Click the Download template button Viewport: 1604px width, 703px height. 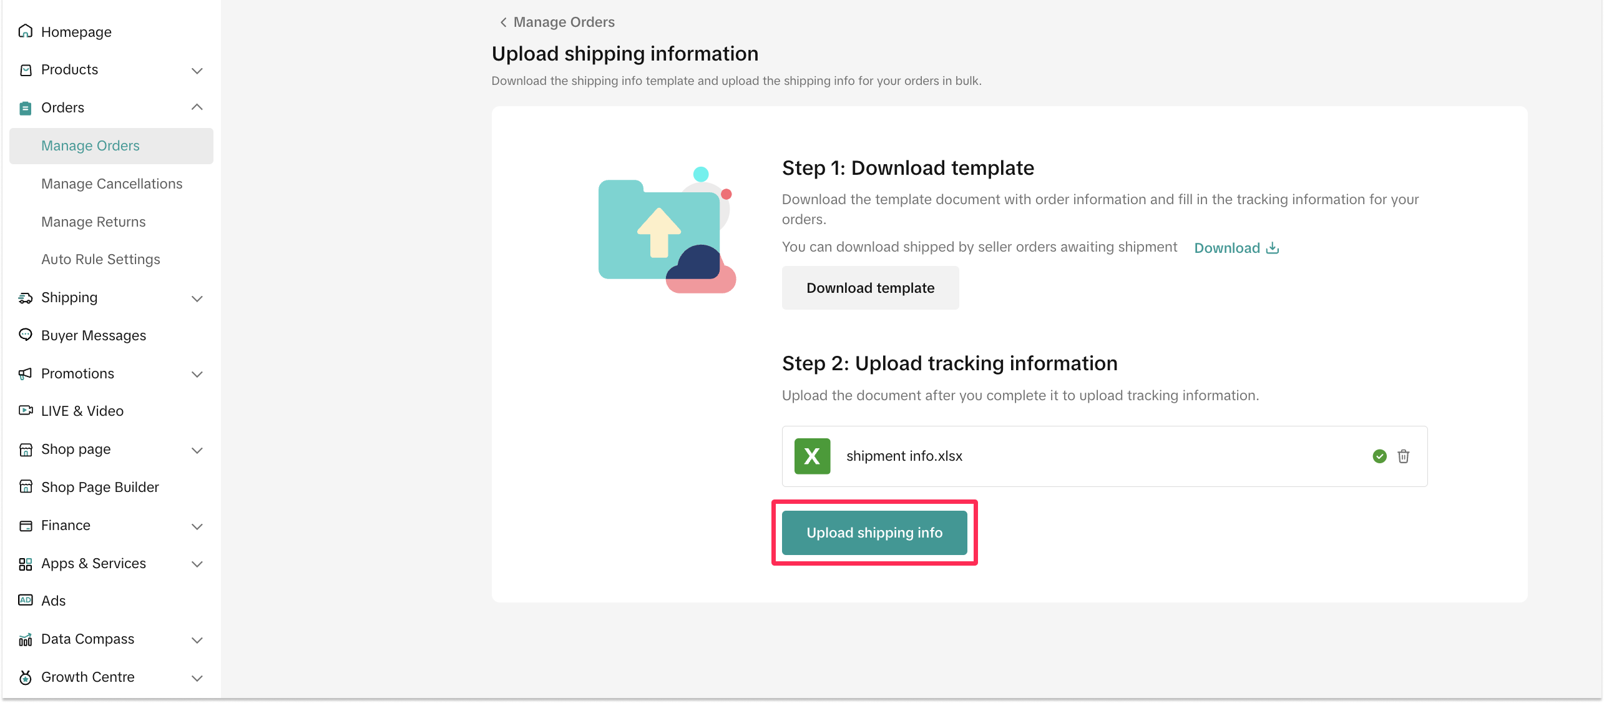pyautogui.click(x=870, y=288)
